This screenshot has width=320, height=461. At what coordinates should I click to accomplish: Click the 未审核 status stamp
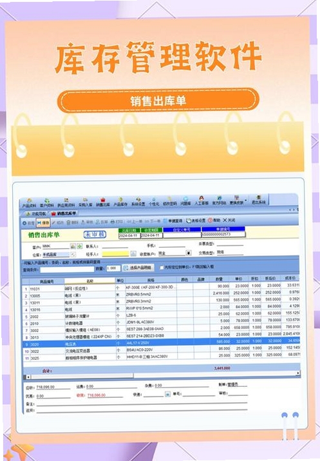95,234
